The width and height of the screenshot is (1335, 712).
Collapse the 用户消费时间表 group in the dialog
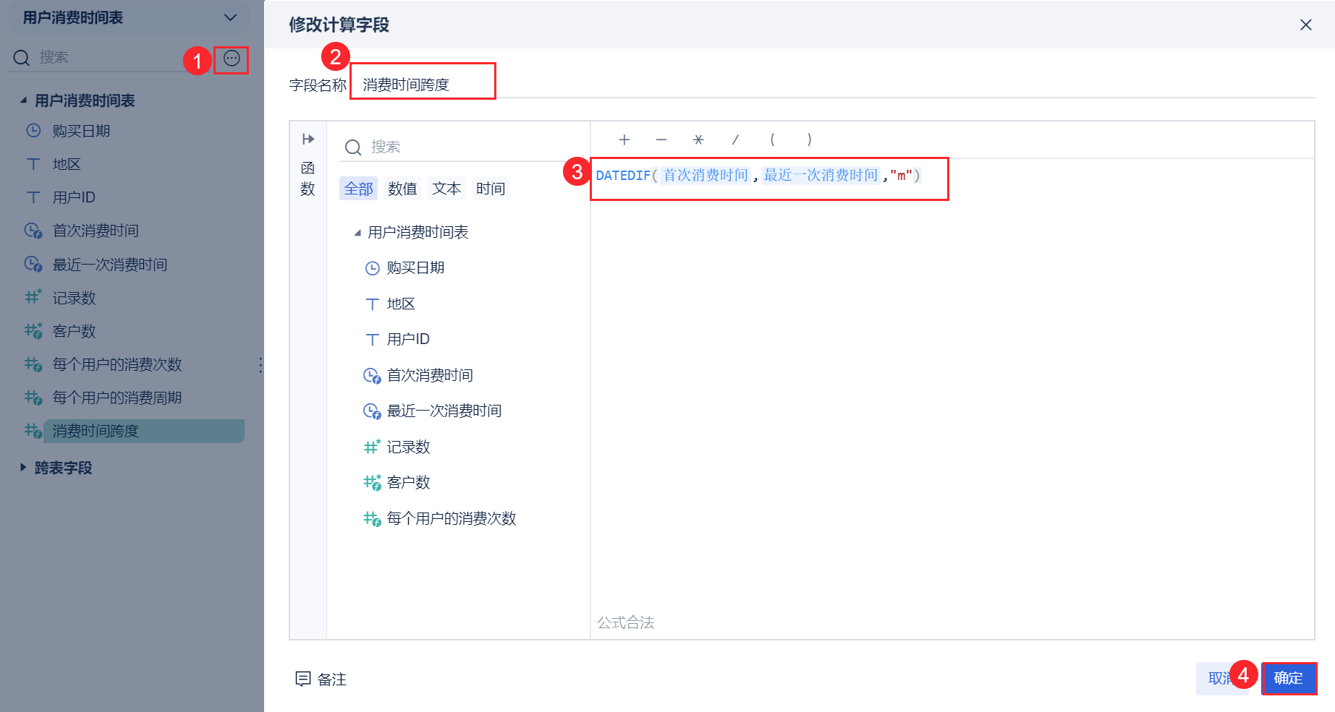pos(357,233)
